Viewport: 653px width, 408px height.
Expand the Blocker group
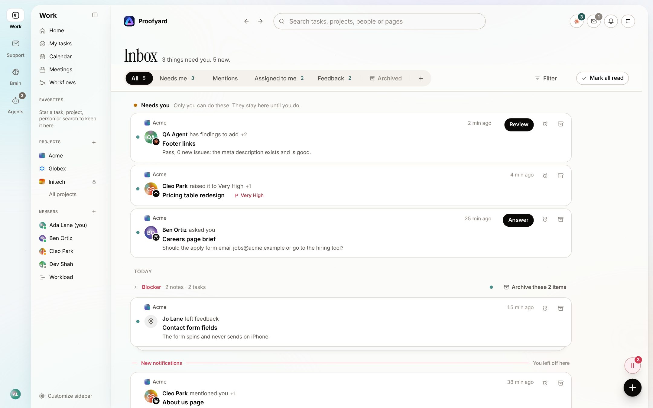(135, 287)
